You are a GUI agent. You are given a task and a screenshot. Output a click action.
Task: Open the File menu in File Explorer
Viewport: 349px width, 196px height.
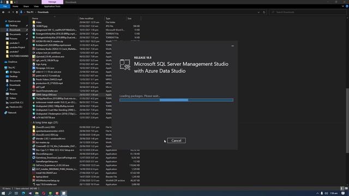point(5,7)
